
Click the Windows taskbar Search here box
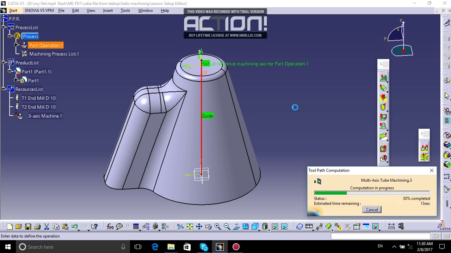(72, 247)
